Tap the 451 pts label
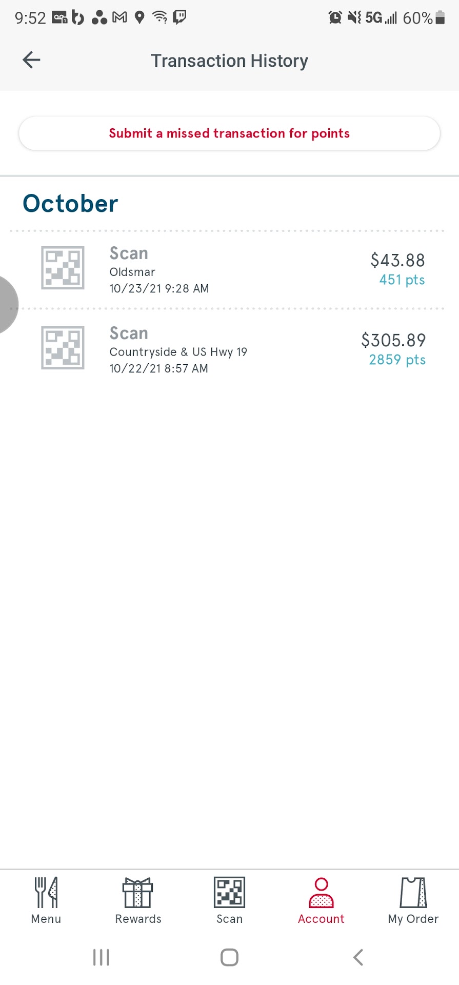Screen dimensions: 459x985 (x=402, y=280)
